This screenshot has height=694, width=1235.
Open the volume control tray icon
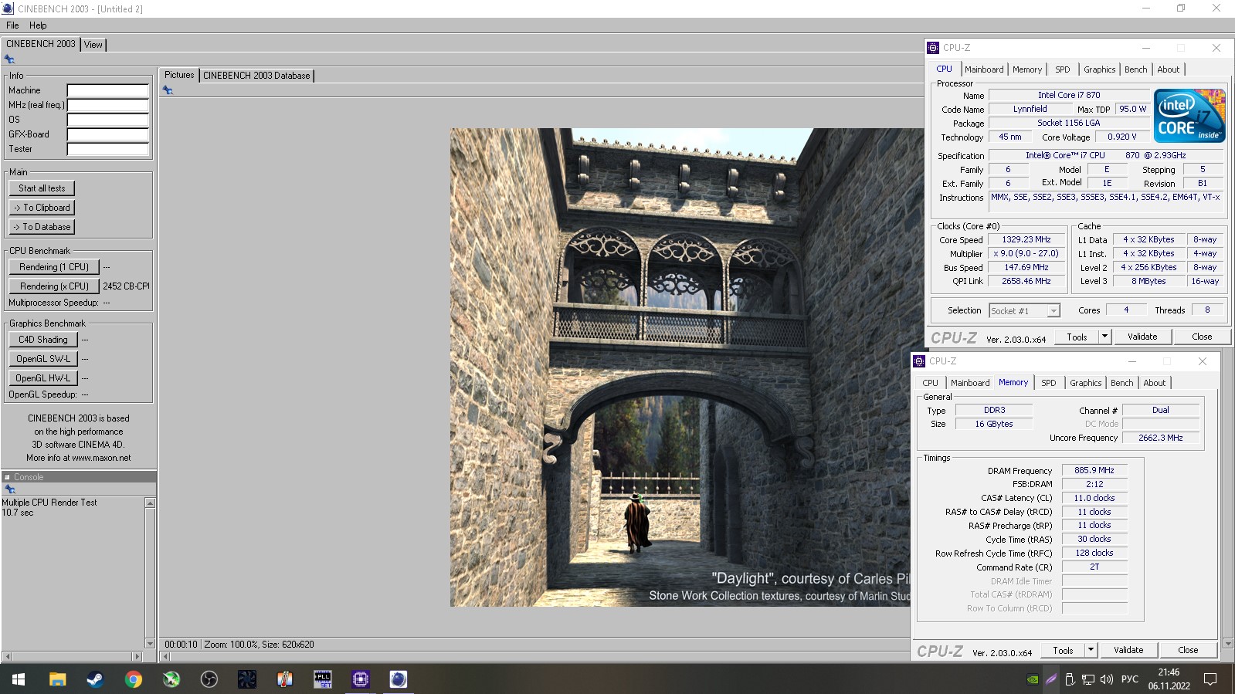pos(1106,679)
